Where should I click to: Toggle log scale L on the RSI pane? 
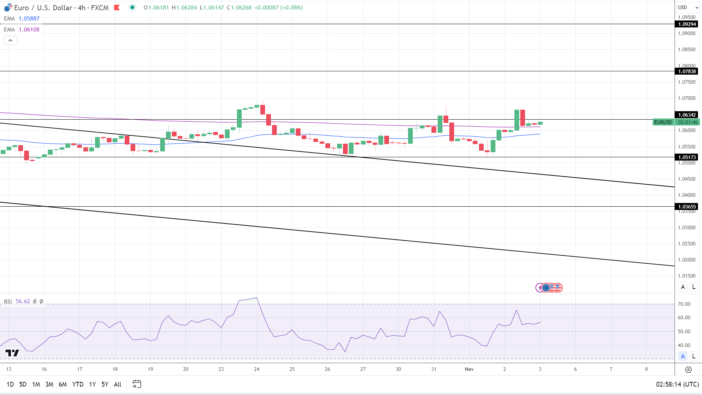pos(694,356)
